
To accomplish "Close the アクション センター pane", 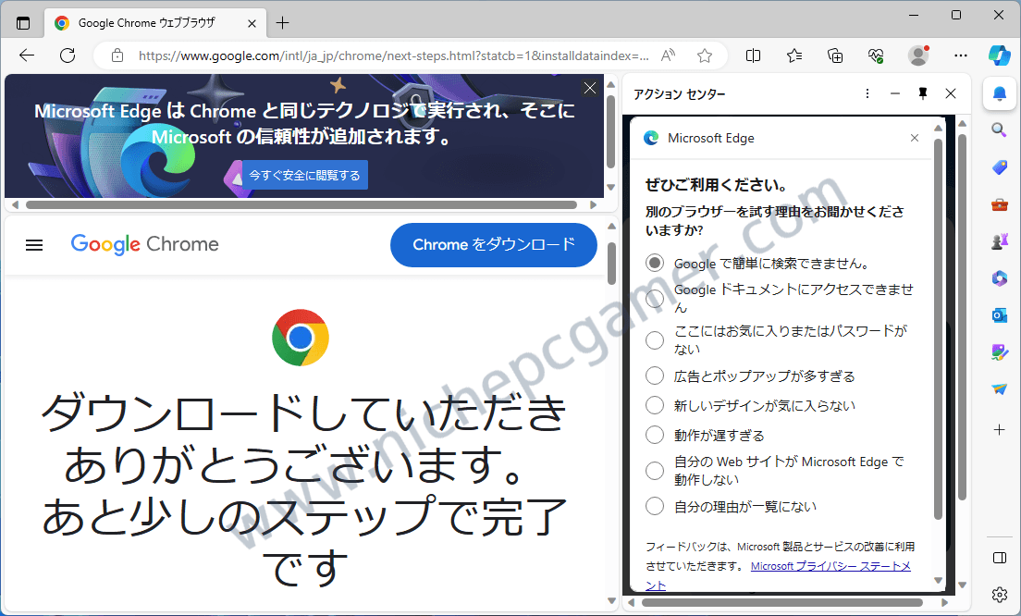I will click(x=951, y=93).
